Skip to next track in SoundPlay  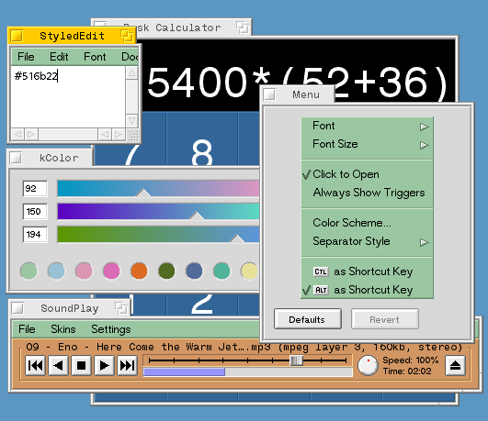click(x=128, y=365)
